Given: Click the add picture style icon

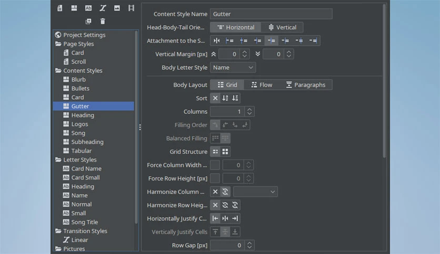Looking at the screenshot, I should click(117, 8).
